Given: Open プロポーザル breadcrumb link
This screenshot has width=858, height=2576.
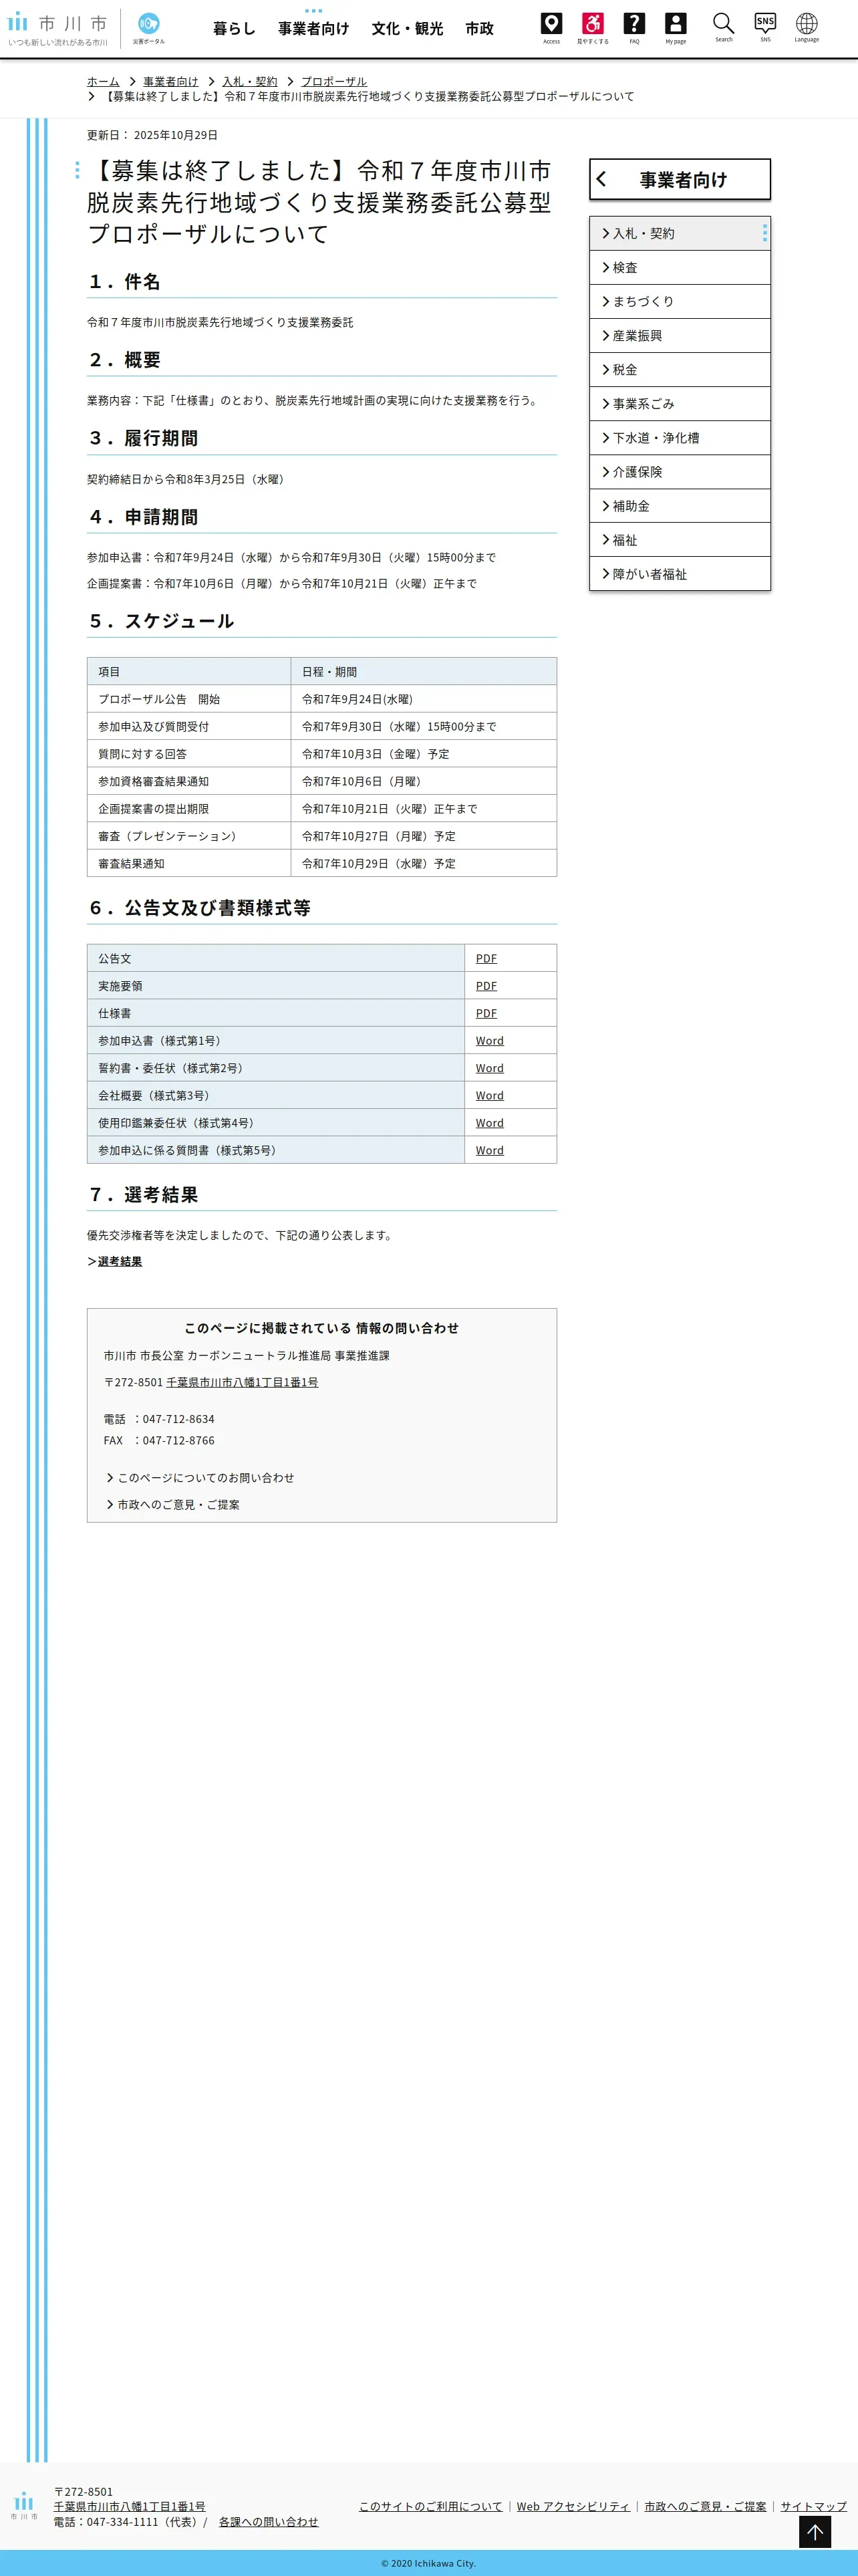Looking at the screenshot, I should pyautogui.click(x=334, y=82).
